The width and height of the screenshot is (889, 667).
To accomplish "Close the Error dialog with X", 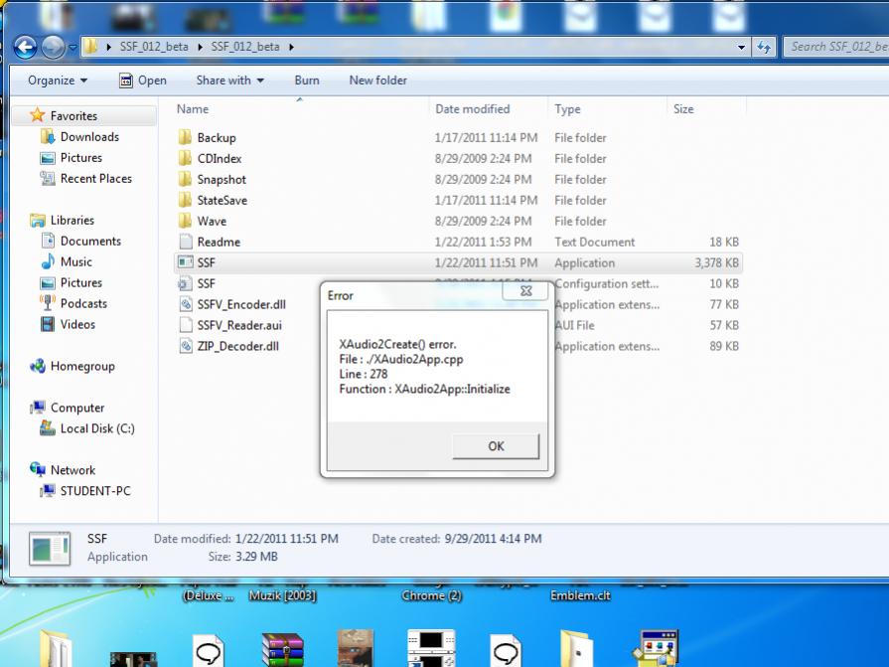I will click(x=525, y=291).
